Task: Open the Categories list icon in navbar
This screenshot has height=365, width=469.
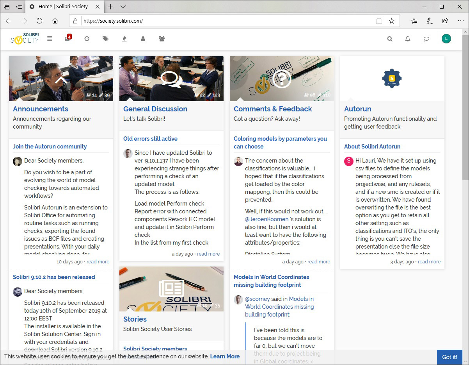Action: coord(50,39)
